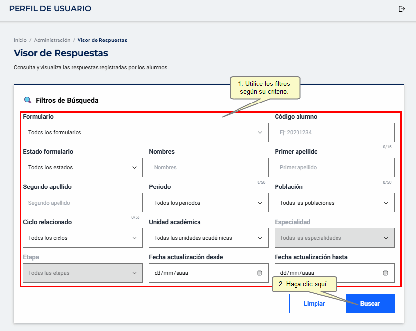The width and height of the screenshot is (416, 331).
Task: Open Administración breadcrumb link
Action: point(52,40)
